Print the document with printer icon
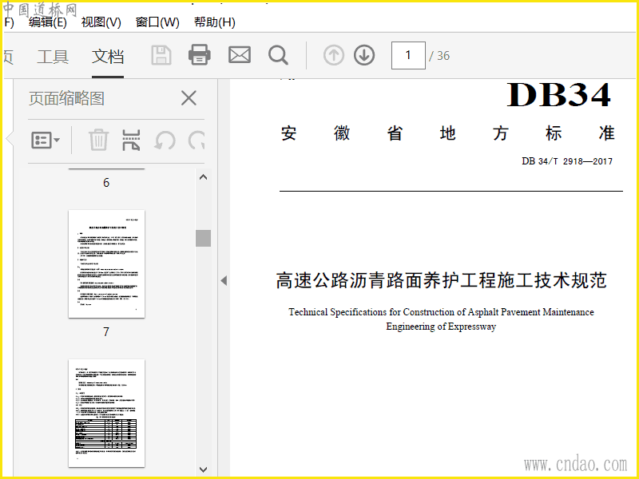Image resolution: width=639 pixels, height=479 pixels. 200,55
